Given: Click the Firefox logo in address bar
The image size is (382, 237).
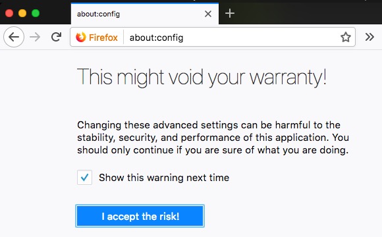Looking at the screenshot, I should click(x=81, y=38).
